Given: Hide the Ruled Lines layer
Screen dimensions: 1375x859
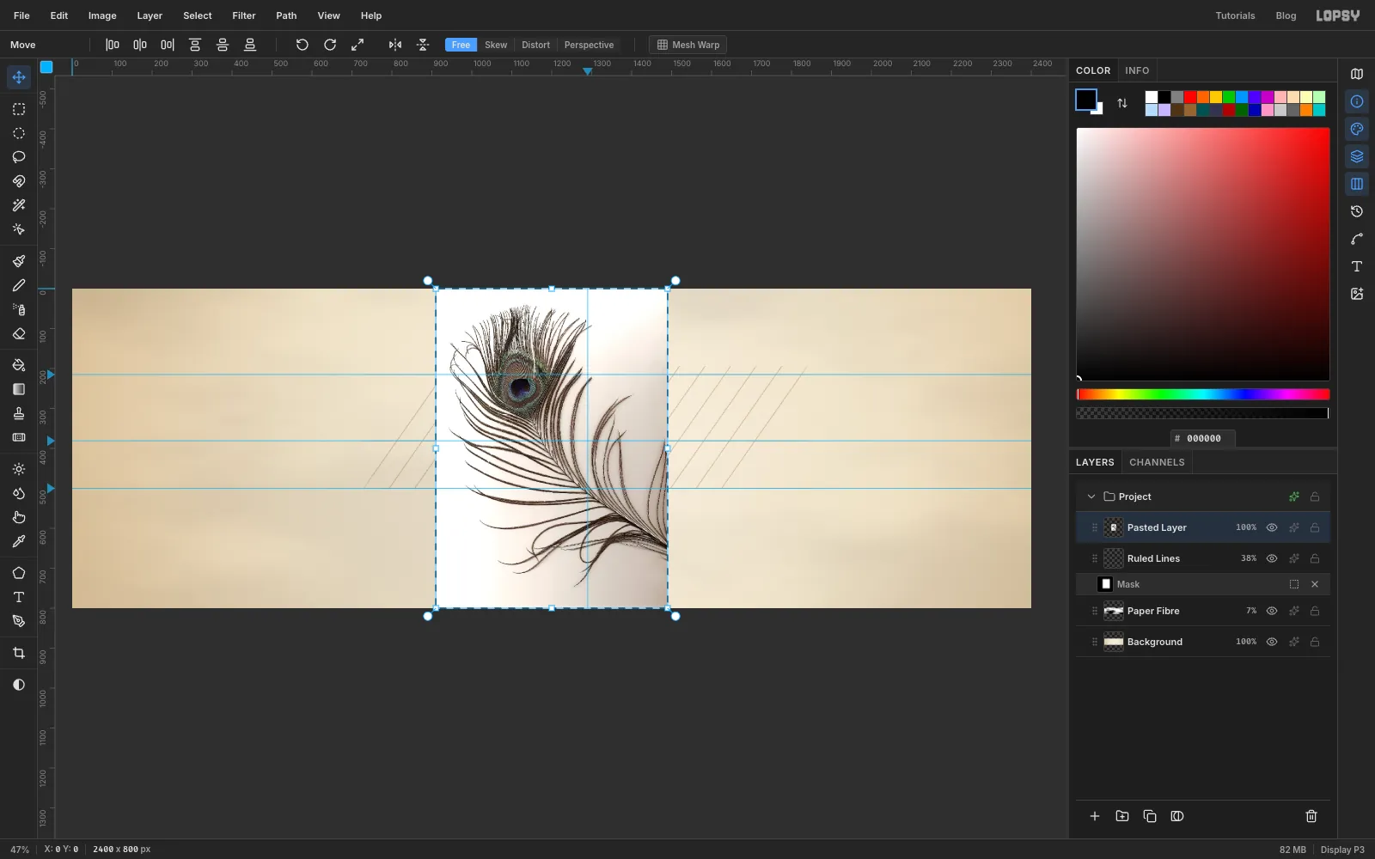Looking at the screenshot, I should click(1272, 558).
